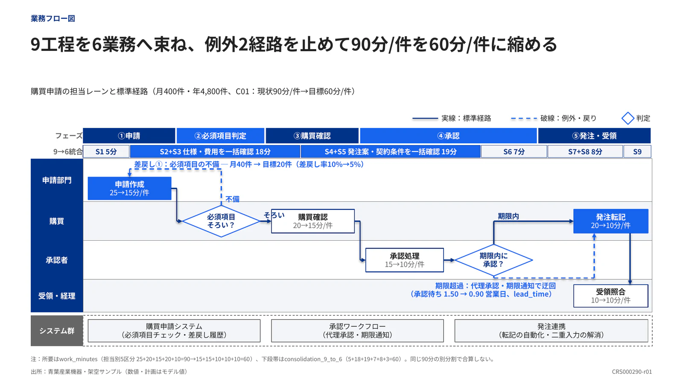This screenshot has height=384, width=683.
Task: Select the ①申請 phase header
Action: coord(129,136)
